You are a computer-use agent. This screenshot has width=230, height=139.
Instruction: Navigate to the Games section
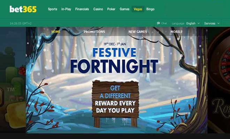(x=124, y=9)
